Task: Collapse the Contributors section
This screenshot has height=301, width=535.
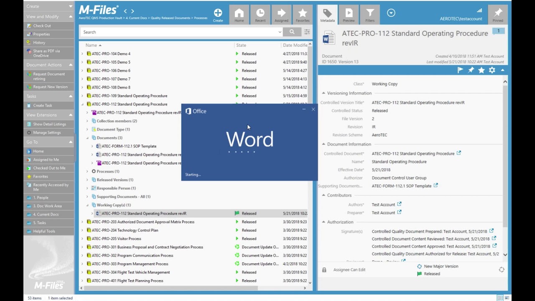Action: point(324,195)
